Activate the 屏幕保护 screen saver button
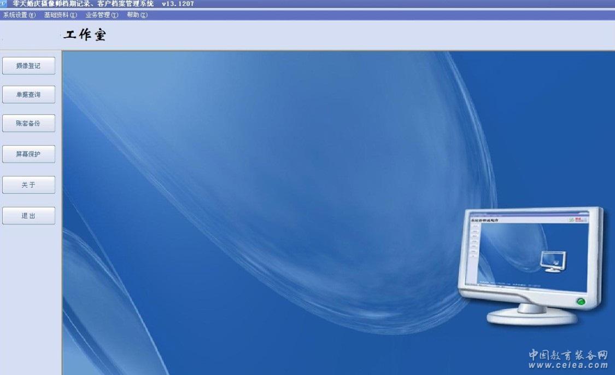615x375 pixels. 28,154
